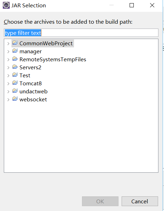Image resolution: width=164 pixels, height=211 pixels.
Task: Select the RemoteSystemsTempFiles label
Action: click(x=53, y=60)
